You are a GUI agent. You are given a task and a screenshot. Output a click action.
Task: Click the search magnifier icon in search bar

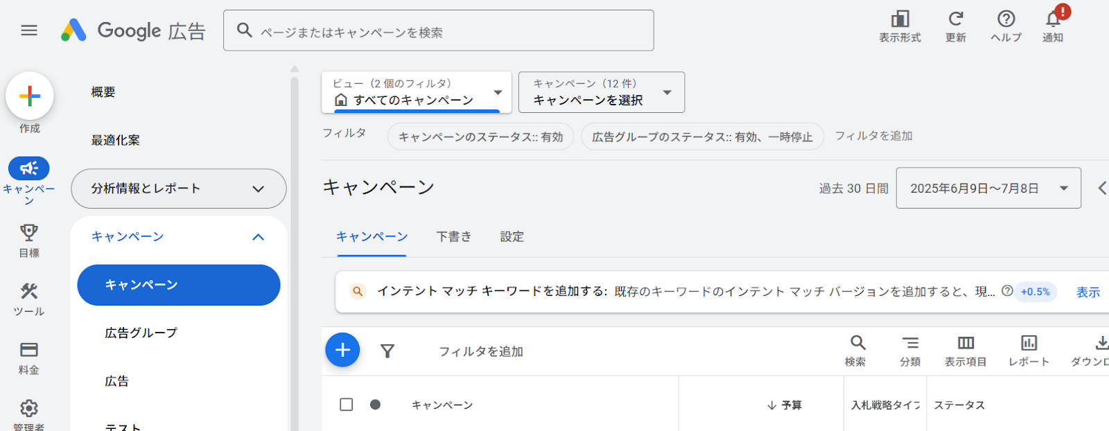pyautogui.click(x=244, y=30)
